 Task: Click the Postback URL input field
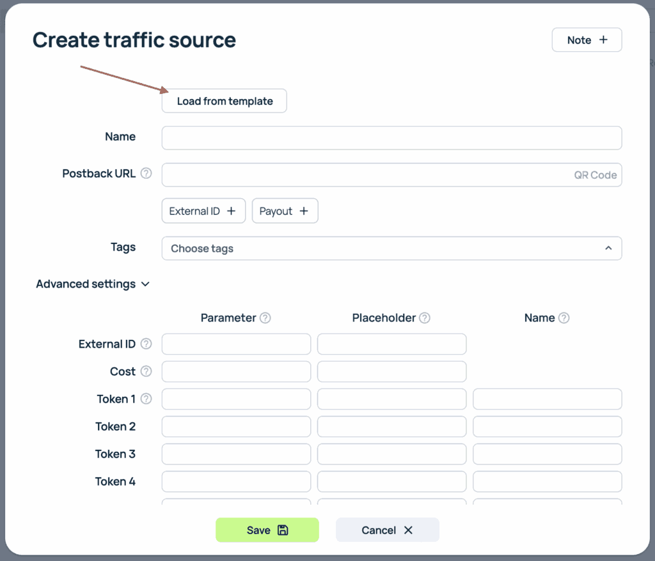coord(365,174)
